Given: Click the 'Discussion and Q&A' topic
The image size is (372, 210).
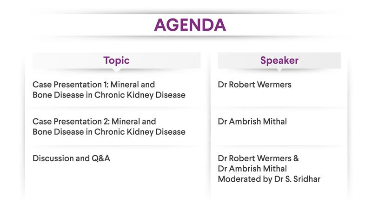Looking at the screenshot, I should click(x=71, y=158).
